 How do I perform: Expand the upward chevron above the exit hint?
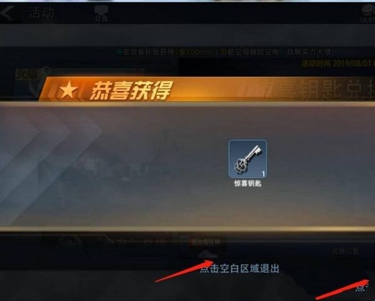tap(207, 254)
